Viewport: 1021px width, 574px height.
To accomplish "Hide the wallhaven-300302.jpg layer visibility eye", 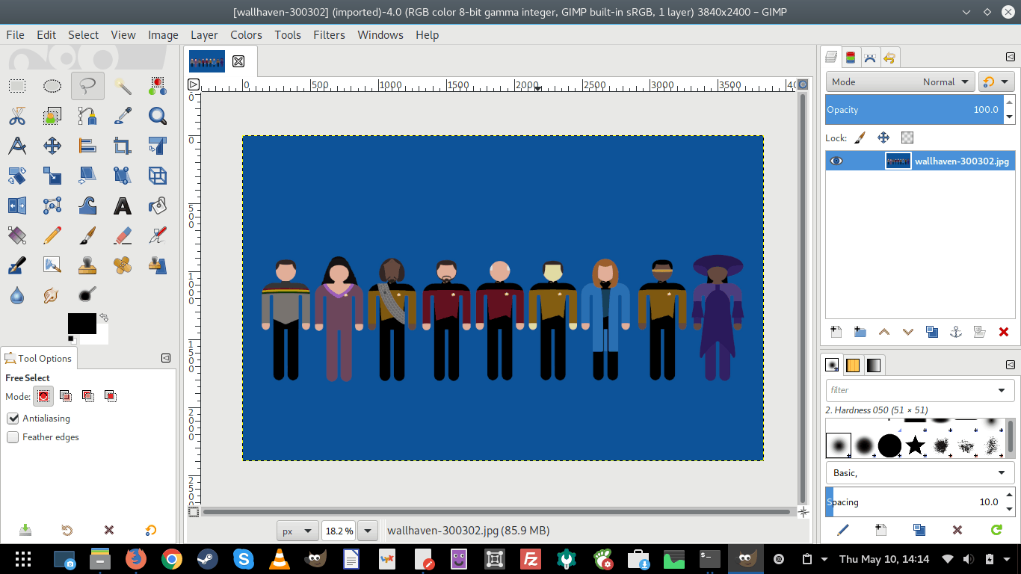I will pyautogui.click(x=836, y=161).
